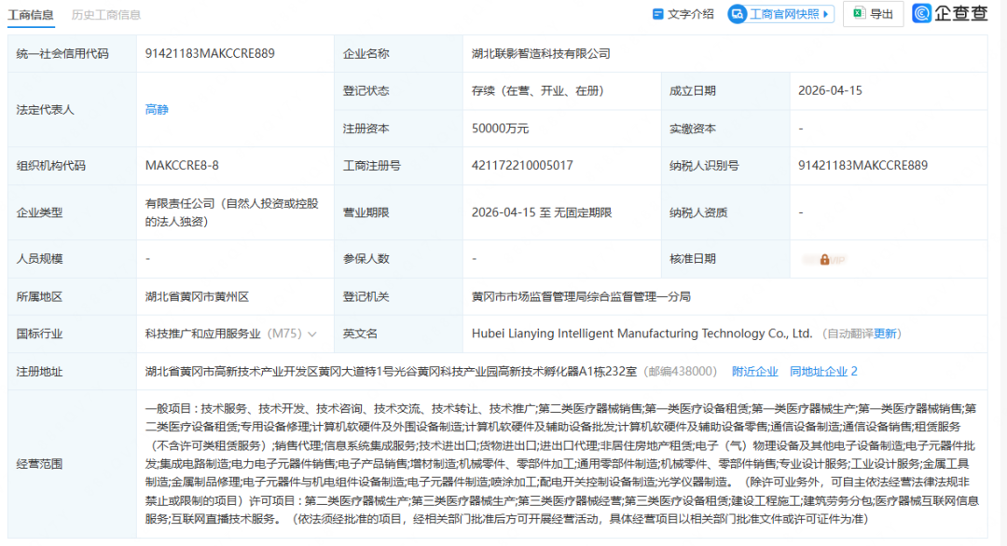Image resolution: width=1007 pixels, height=546 pixels.
Task: Click the 注册资本 50000万元 value
Action: [501, 129]
